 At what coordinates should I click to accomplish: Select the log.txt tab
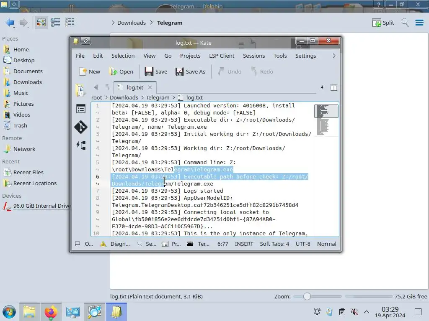[135, 87]
